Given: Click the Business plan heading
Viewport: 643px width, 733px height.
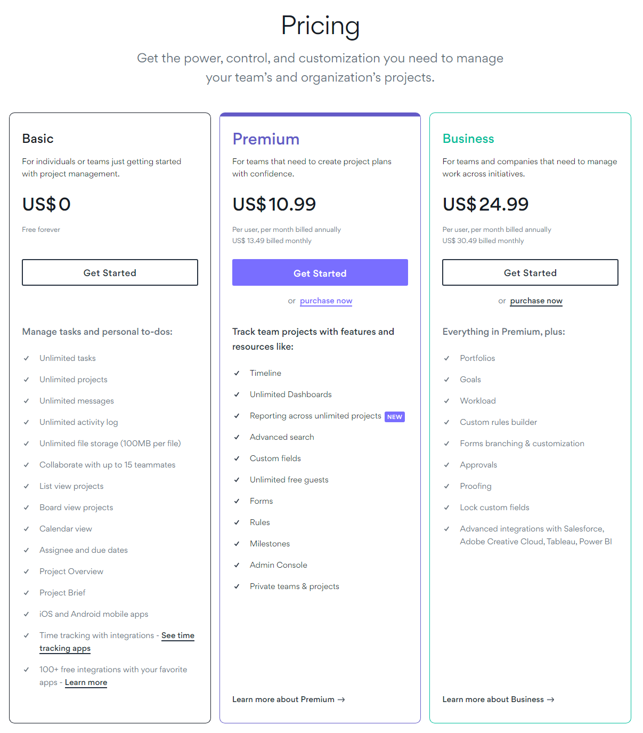Looking at the screenshot, I should click(468, 139).
